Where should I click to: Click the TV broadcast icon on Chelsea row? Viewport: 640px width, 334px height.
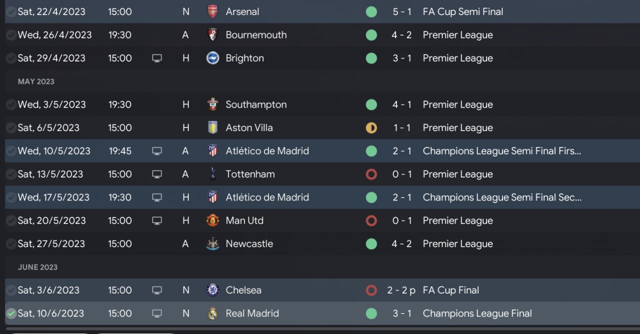157,290
